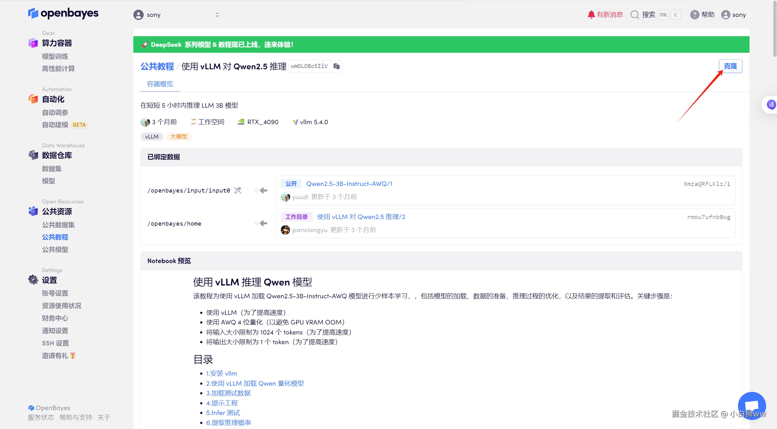Screen dimensions: 777x429
Task: Click the Settings gear icon in sidebar
Action: pos(33,280)
